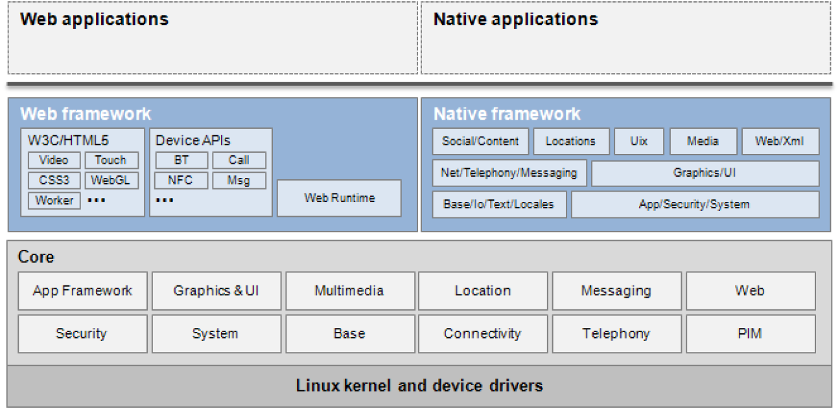The height and width of the screenshot is (409, 840).
Task: Select the PIM box in Core
Action: (750, 334)
